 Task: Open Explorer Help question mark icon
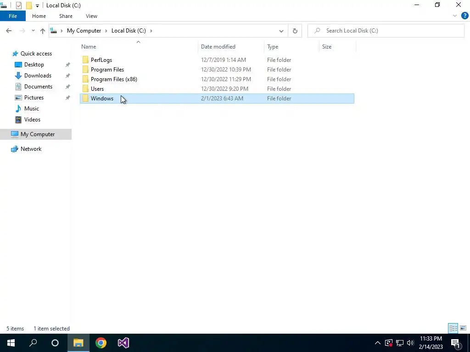(464, 16)
